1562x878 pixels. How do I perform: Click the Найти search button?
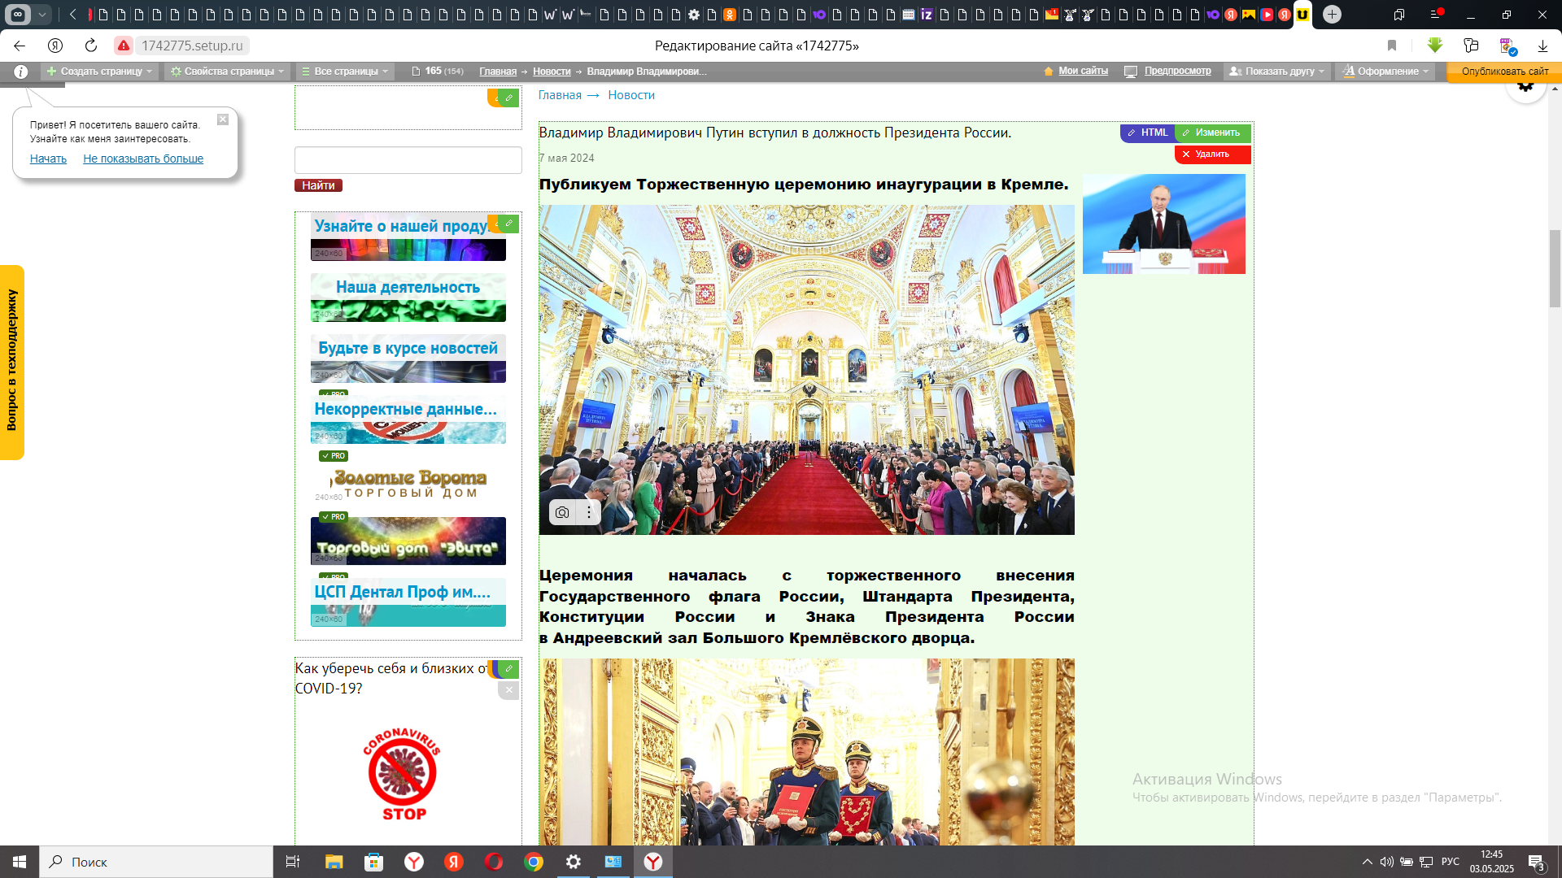(318, 185)
